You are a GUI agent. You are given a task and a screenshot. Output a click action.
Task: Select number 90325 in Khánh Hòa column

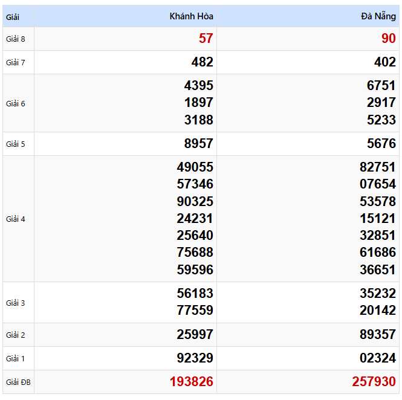point(195,201)
